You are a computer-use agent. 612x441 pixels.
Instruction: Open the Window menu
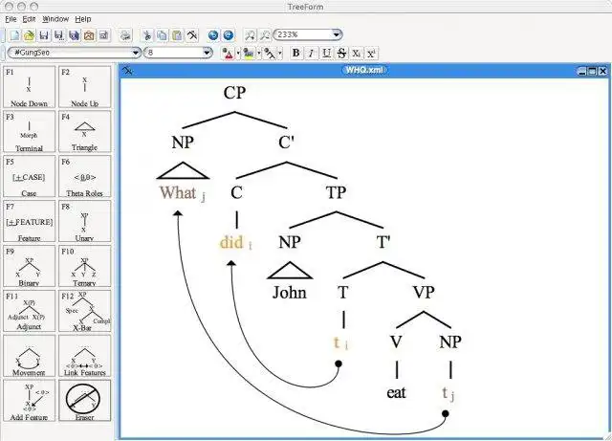(55, 19)
